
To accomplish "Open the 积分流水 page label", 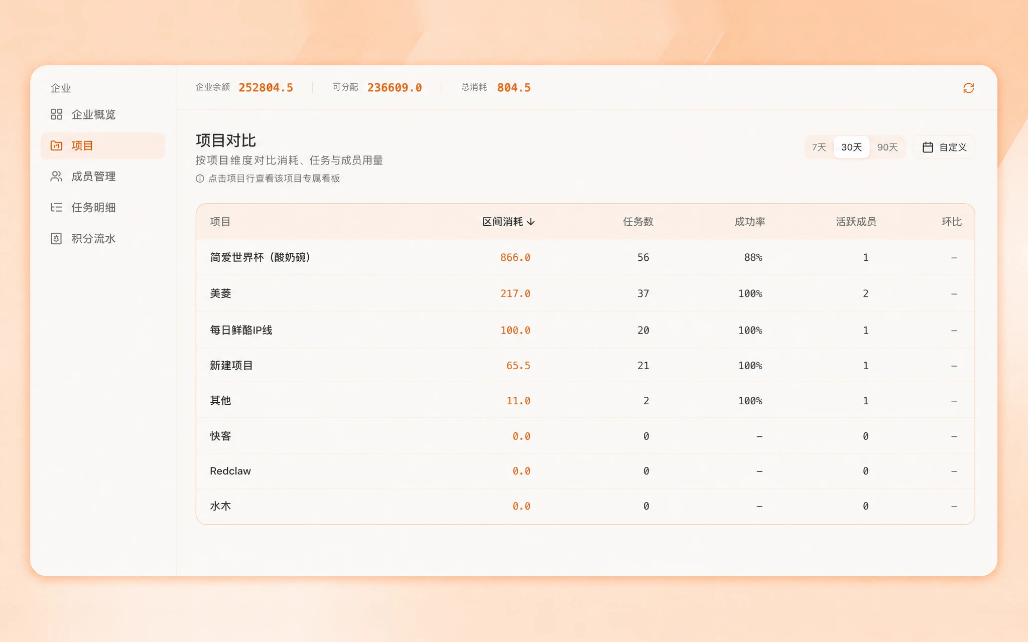I will [93, 238].
